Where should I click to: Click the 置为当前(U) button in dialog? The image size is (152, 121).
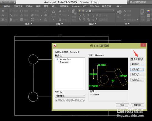[137, 59]
